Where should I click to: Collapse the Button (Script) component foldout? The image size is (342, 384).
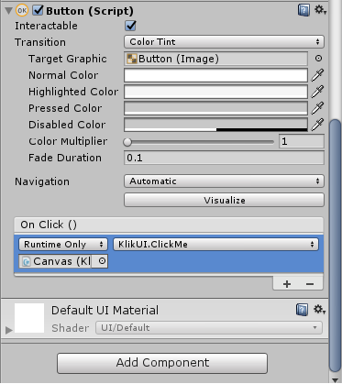point(8,11)
